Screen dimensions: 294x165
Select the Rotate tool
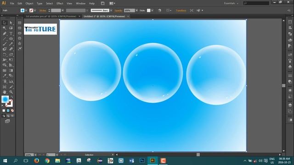[x=5, y=55]
